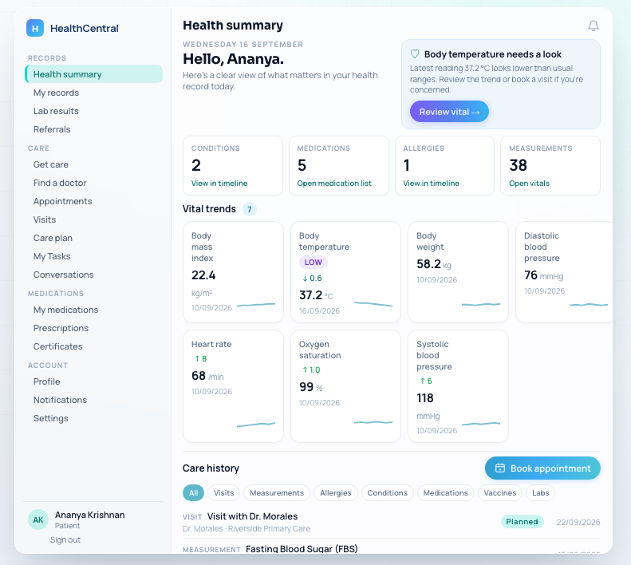Image resolution: width=631 pixels, height=565 pixels.
Task: Click the Planned status badge
Action: point(522,521)
